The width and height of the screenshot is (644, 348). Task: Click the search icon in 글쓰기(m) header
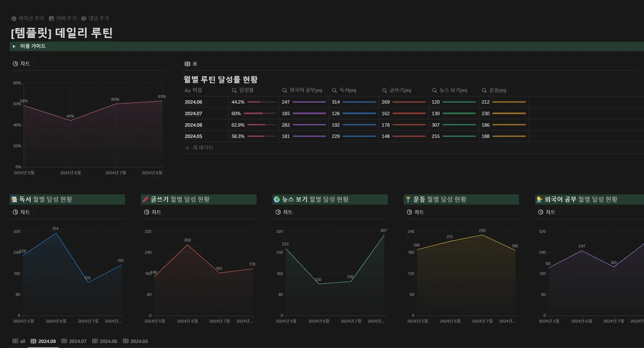coord(384,90)
